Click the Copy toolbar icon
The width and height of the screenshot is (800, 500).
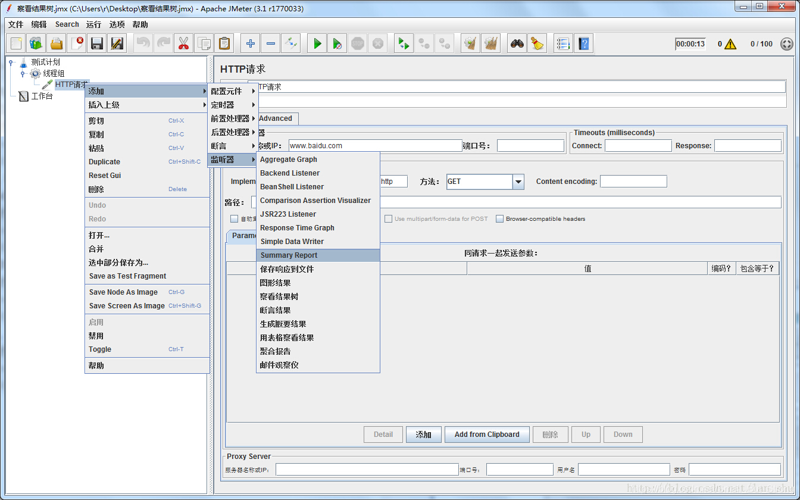click(204, 43)
